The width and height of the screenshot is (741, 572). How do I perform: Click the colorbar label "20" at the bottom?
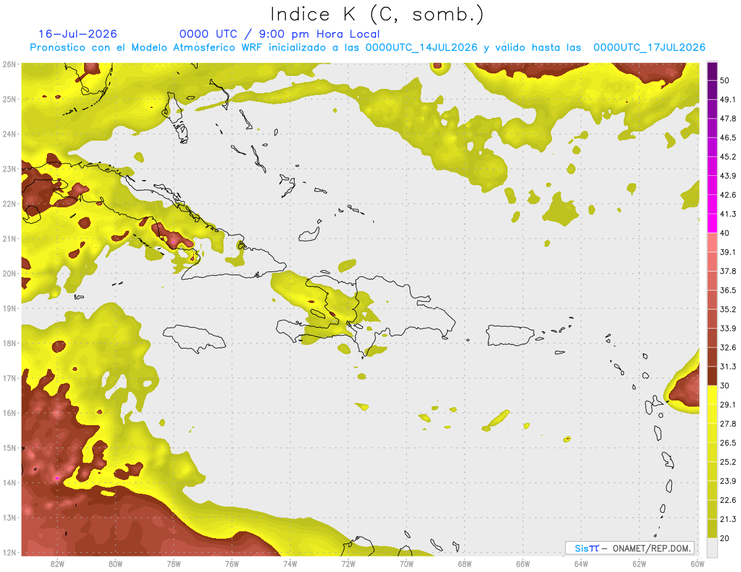click(x=726, y=539)
